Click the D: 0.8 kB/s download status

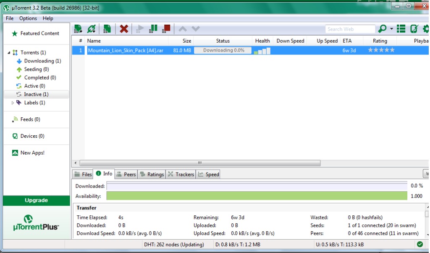click(238, 245)
